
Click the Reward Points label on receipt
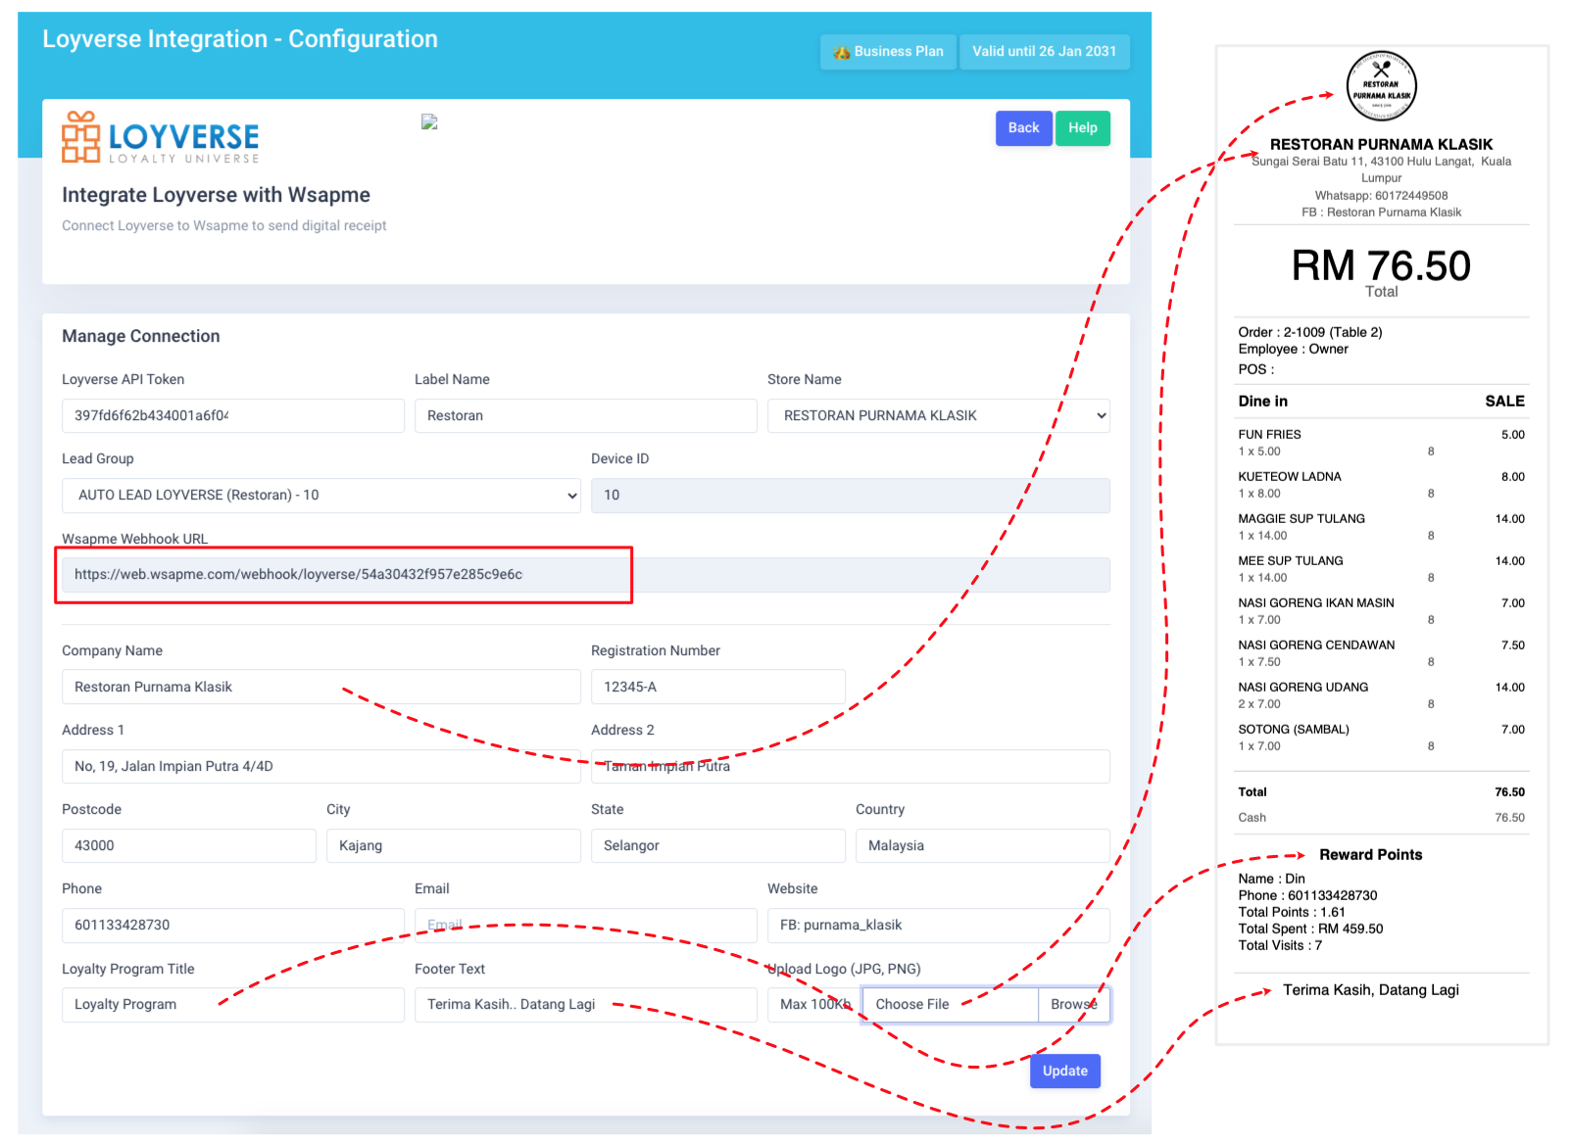[1370, 854]
